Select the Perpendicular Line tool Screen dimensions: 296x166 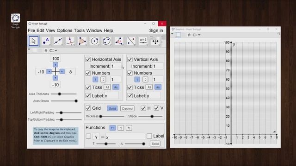(x=70, y=41)
